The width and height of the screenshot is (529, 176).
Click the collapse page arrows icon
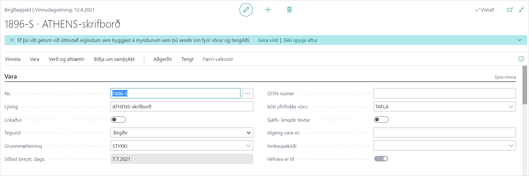click(521, 10)
